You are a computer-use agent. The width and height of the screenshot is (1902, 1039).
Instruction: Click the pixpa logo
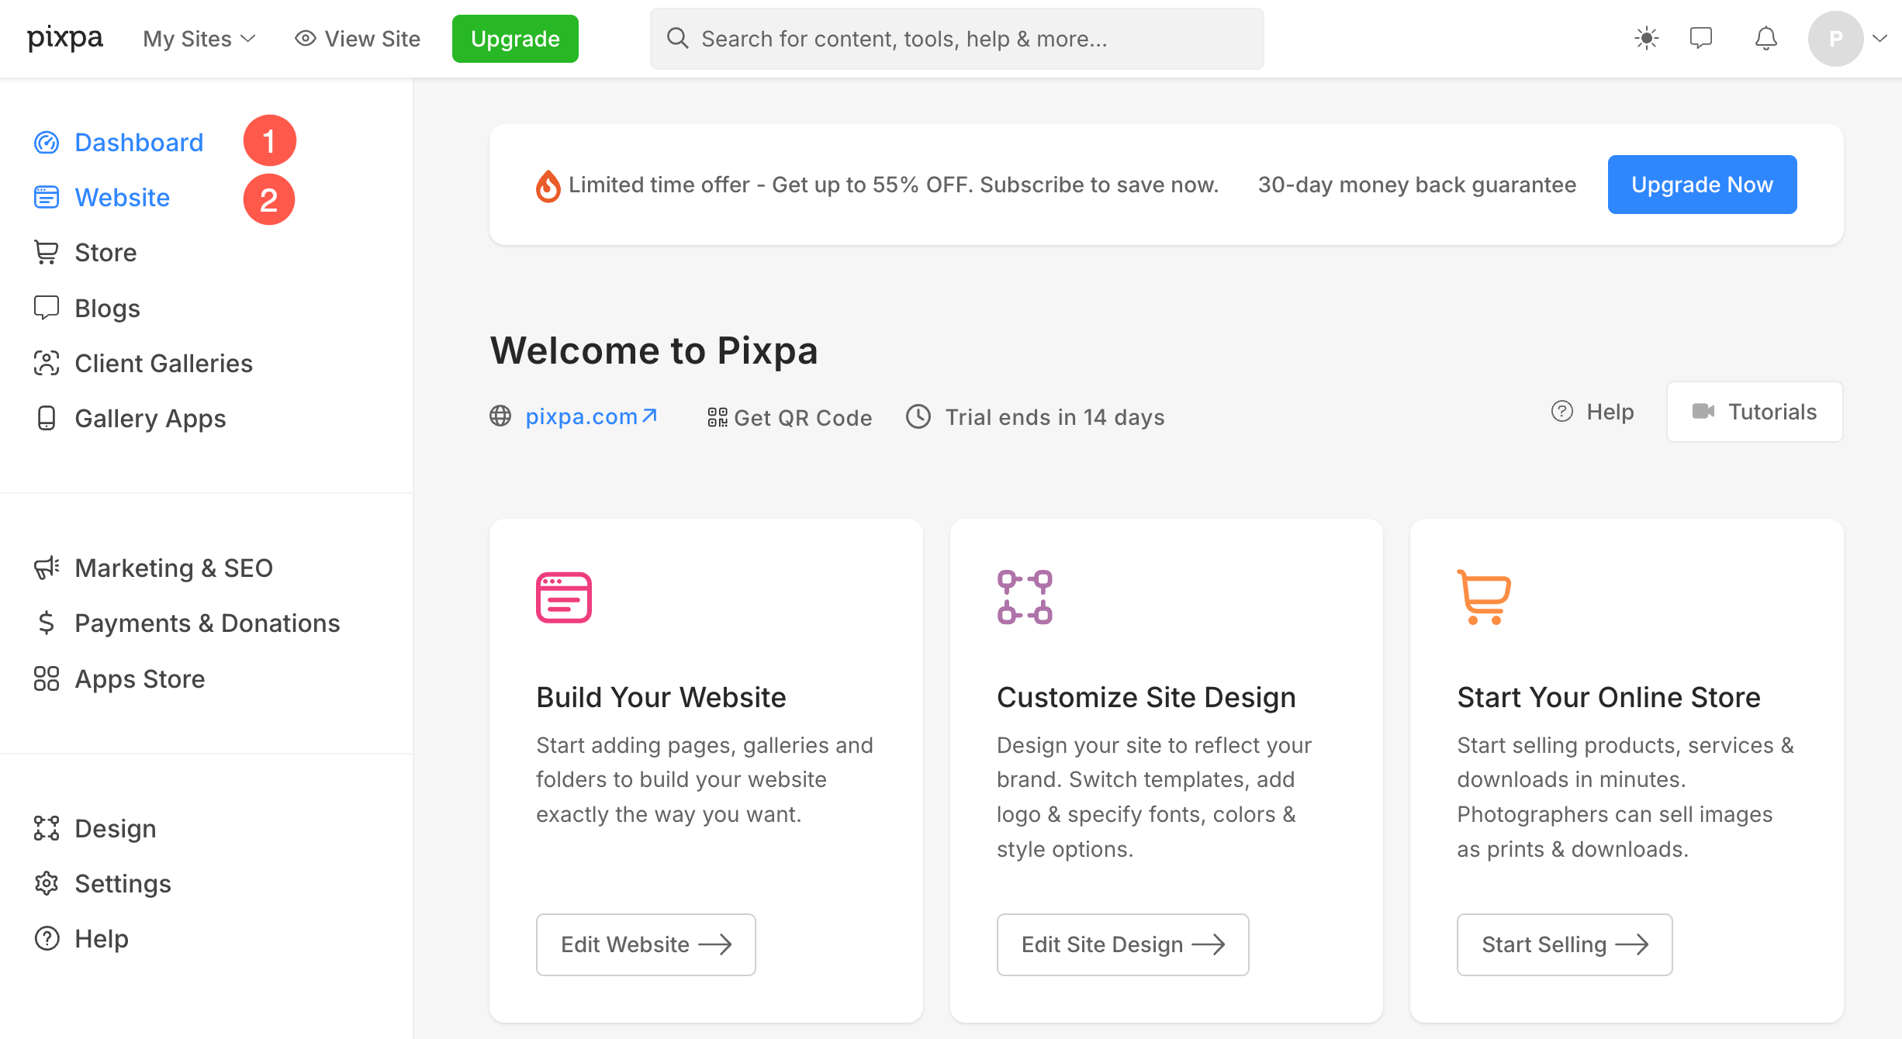tap(65, 38)
